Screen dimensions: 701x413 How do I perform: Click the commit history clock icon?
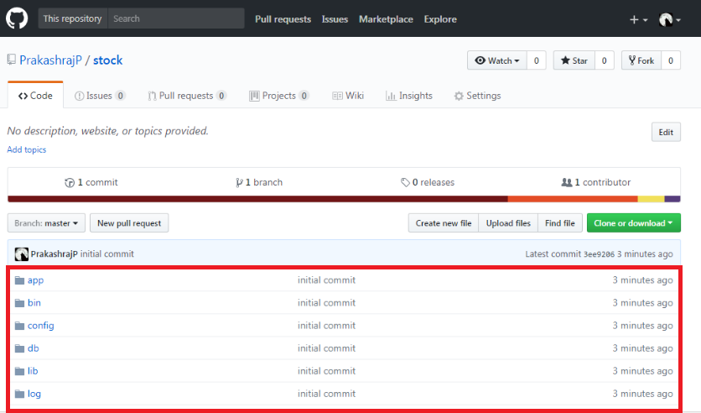pyautogui.click(x=70, y=183)
